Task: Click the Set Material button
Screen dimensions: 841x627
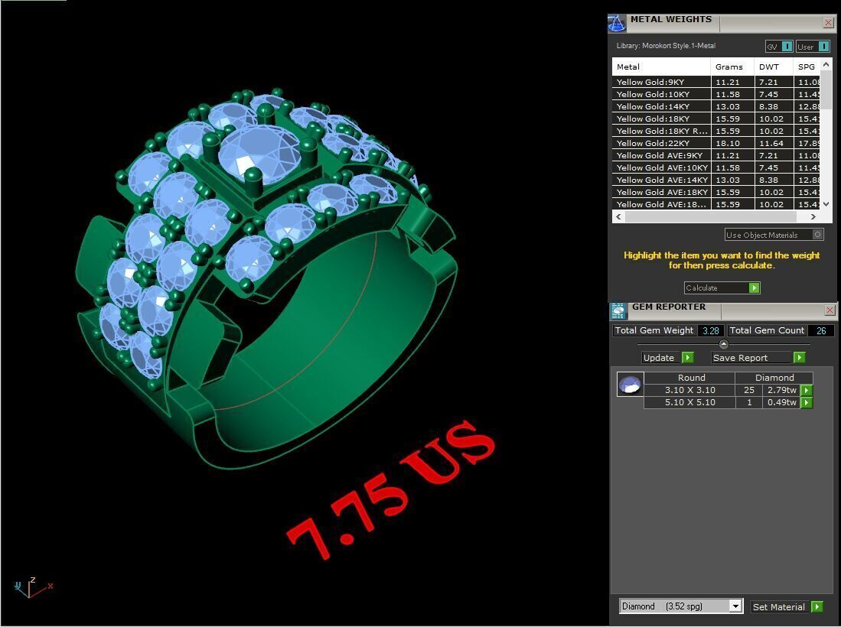Action: click(787, 606)
